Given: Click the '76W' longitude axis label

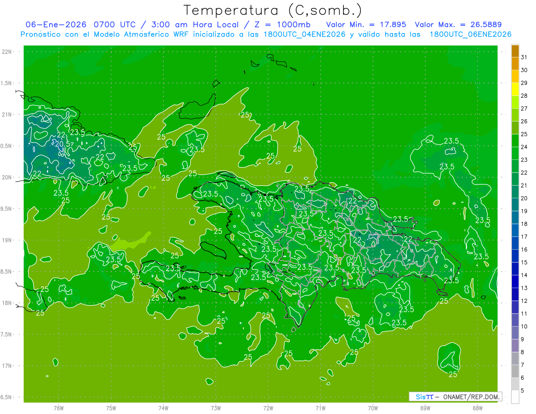Looking at the screenshot, I should coord(59,408).
